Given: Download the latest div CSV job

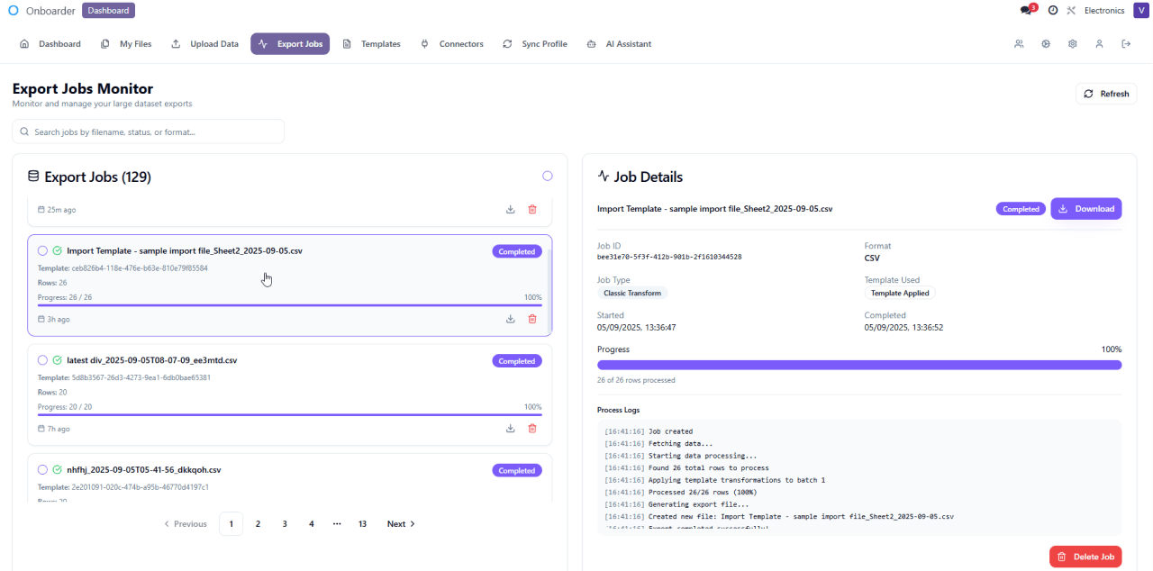Looking at the screenshot, I should pos(510,429).
